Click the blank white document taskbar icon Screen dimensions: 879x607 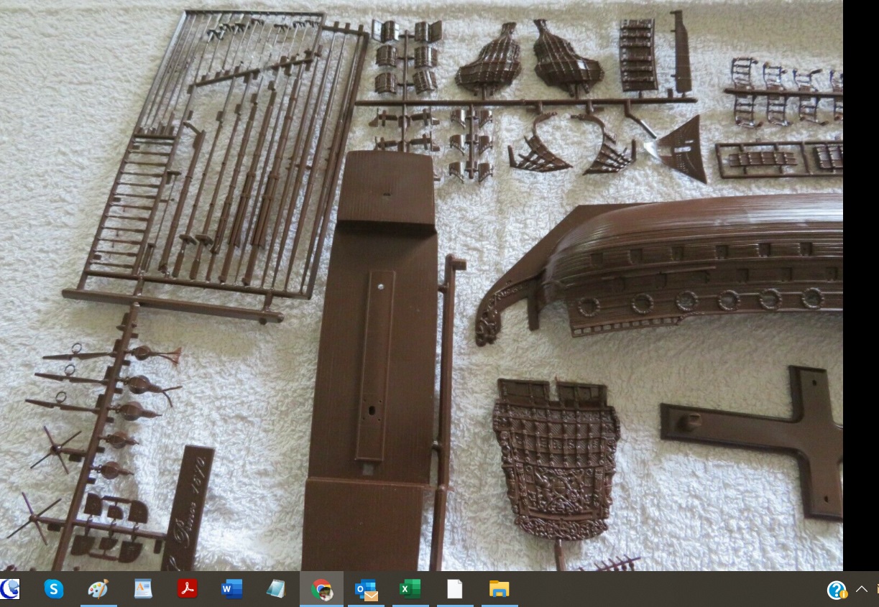click(455, 589)
